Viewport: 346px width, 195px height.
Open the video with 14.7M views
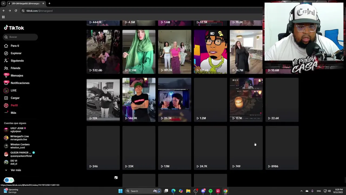(246, 52)
